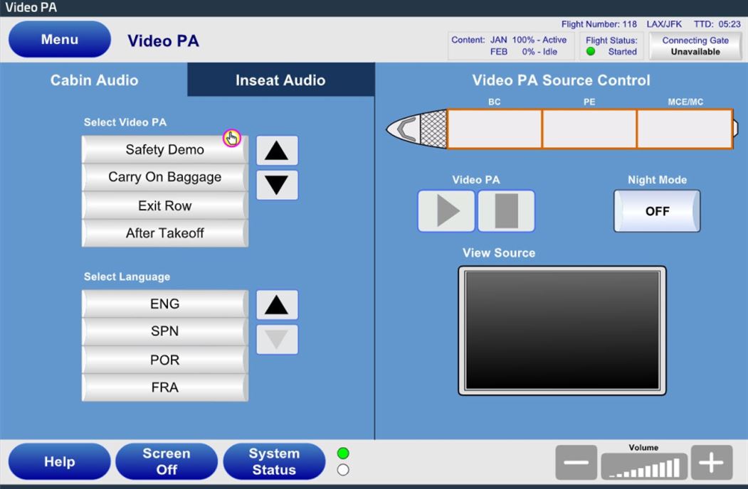Switch to the Cabin Audio tab
748x489 pixels.
click(x=94, y=80)
